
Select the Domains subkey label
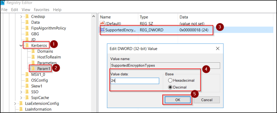[x=45, y=51]
